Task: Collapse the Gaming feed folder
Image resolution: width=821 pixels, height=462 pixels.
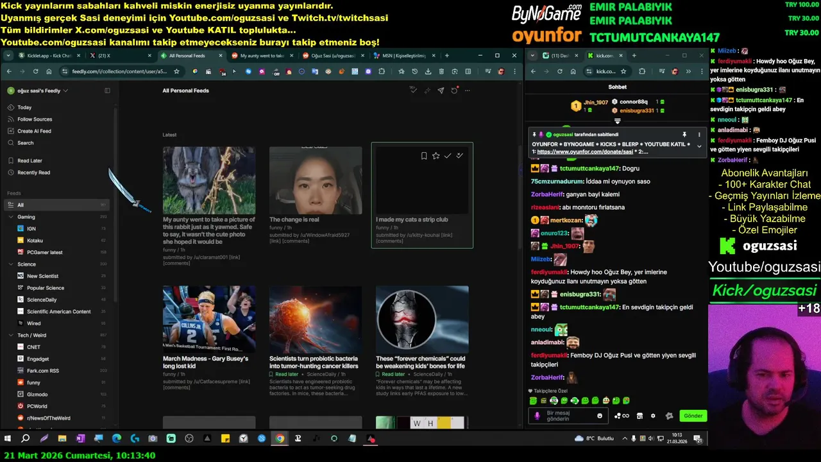Action: 11,217
